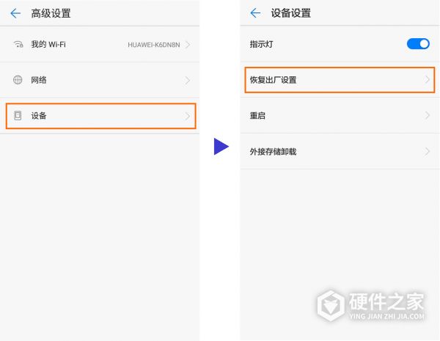Choose 外接存储卸载 option
This screenshot has width=440, height=341.
(x=340, y=151)
